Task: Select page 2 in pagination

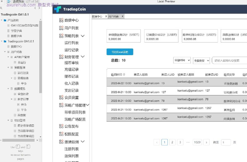Action: click(x=172, y=142)
